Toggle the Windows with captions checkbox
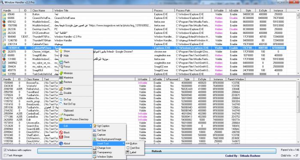This screenshot has width=300, height=160. click(5, 150)
